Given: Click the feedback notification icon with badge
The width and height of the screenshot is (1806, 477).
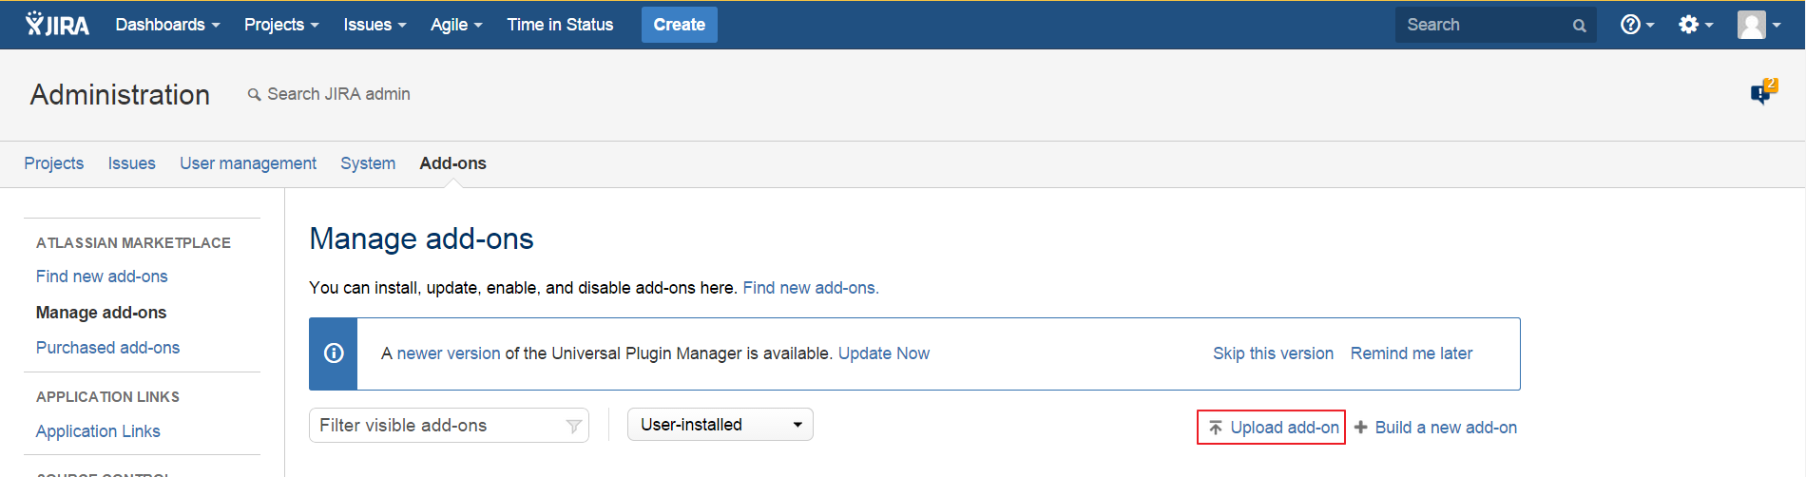Looking at the screenshot, I should point(1762,92).
